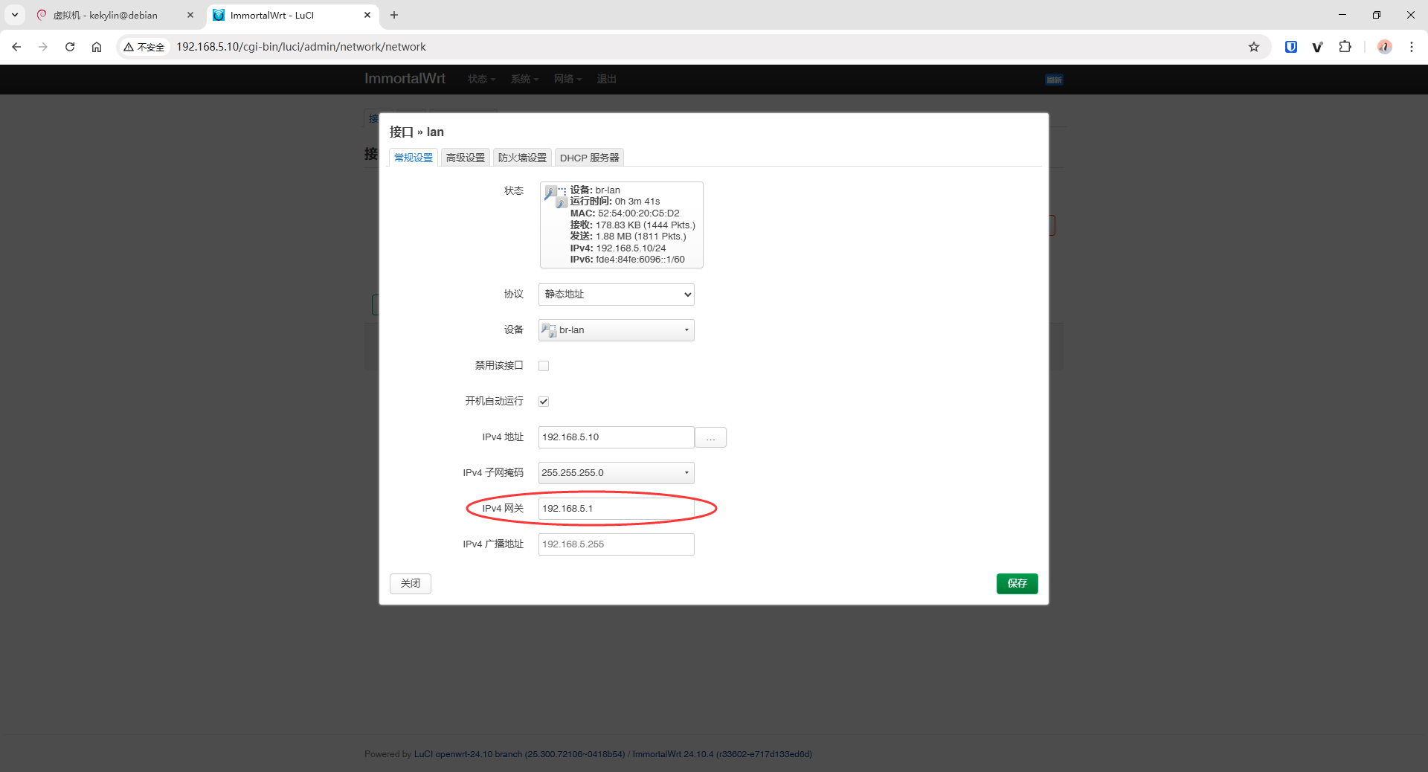Screen dimensions: 1428x772
Task: Click the red 刷新 icon in LuCI header
Action: click(1053, 80)
